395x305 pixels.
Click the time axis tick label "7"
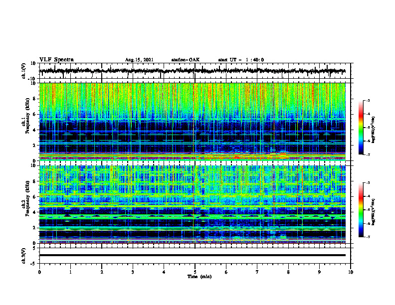pos(257,272)
